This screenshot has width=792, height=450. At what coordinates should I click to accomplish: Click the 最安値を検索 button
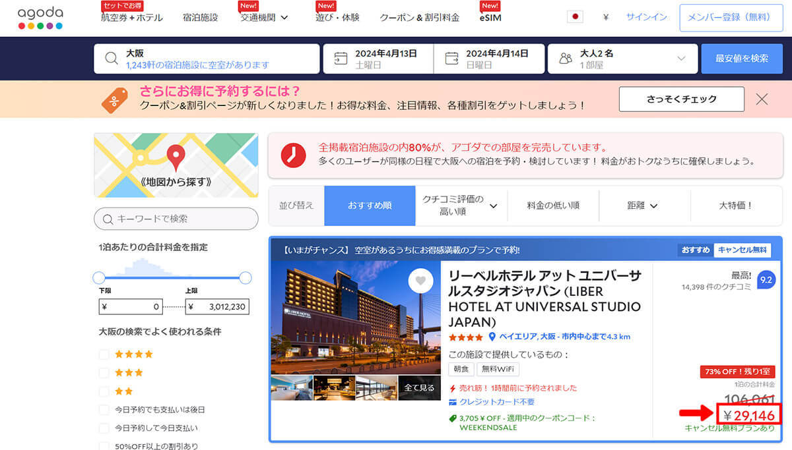pyautogui.click(x=742, y=59)
